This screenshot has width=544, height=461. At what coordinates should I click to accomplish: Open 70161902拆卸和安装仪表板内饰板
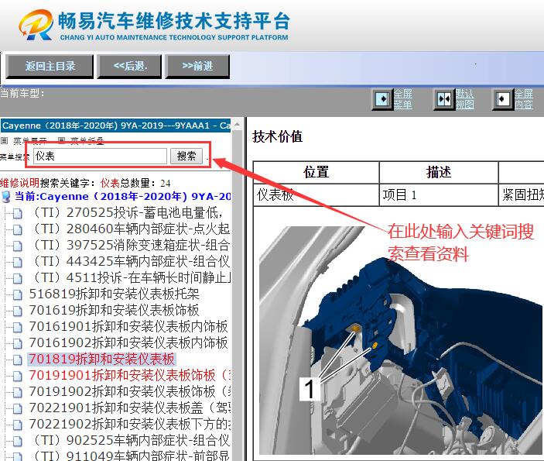point(128,343)
